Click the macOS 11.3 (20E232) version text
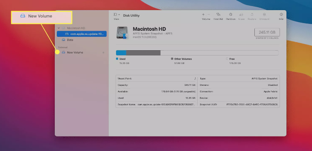Viewport: 312px width, 151px height. click(145, 37)
